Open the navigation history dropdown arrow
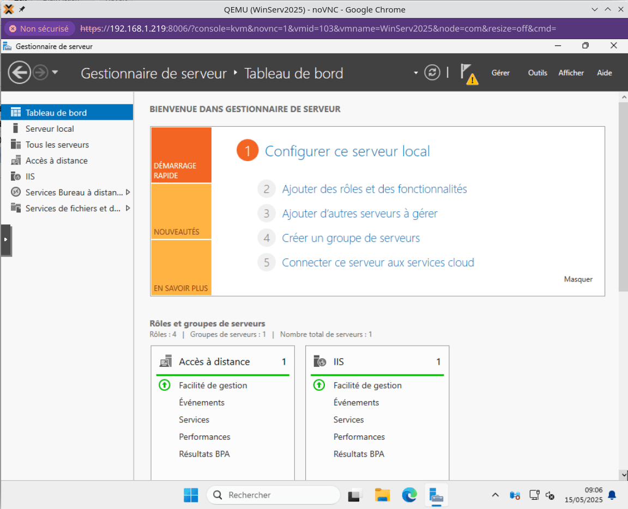Screen dimensions: 628x509 click(55, 72)
